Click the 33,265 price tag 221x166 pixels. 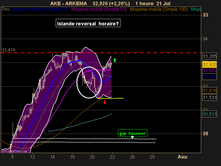tap(209, 56)
